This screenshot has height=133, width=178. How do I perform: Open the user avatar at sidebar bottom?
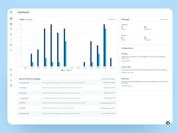[x=11, y=85]
